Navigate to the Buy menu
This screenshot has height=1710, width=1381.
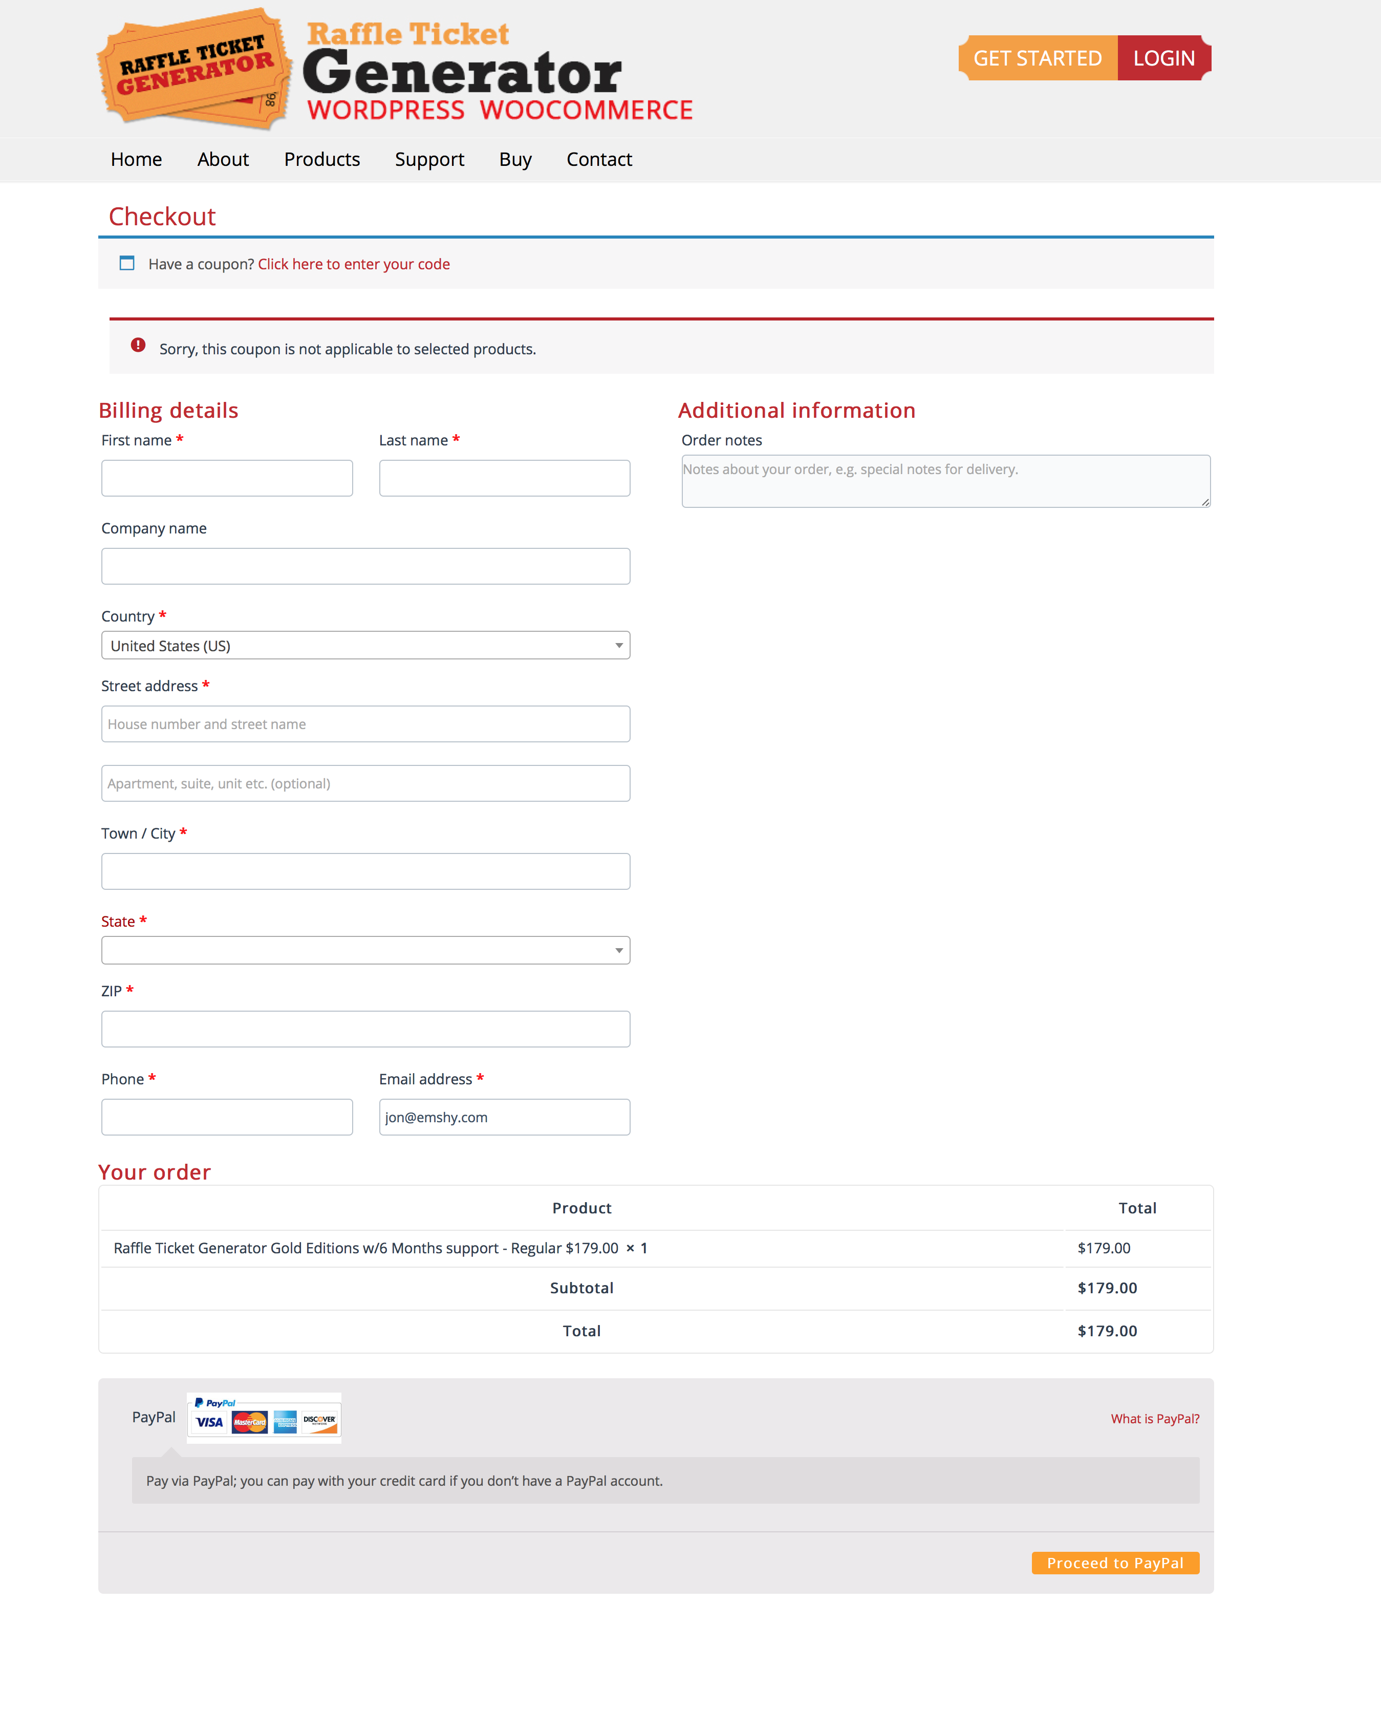coord(515,159)
